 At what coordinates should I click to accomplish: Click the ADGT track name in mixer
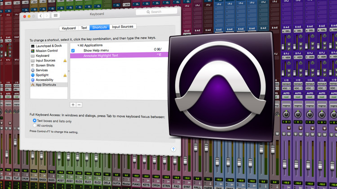(61, 180)
